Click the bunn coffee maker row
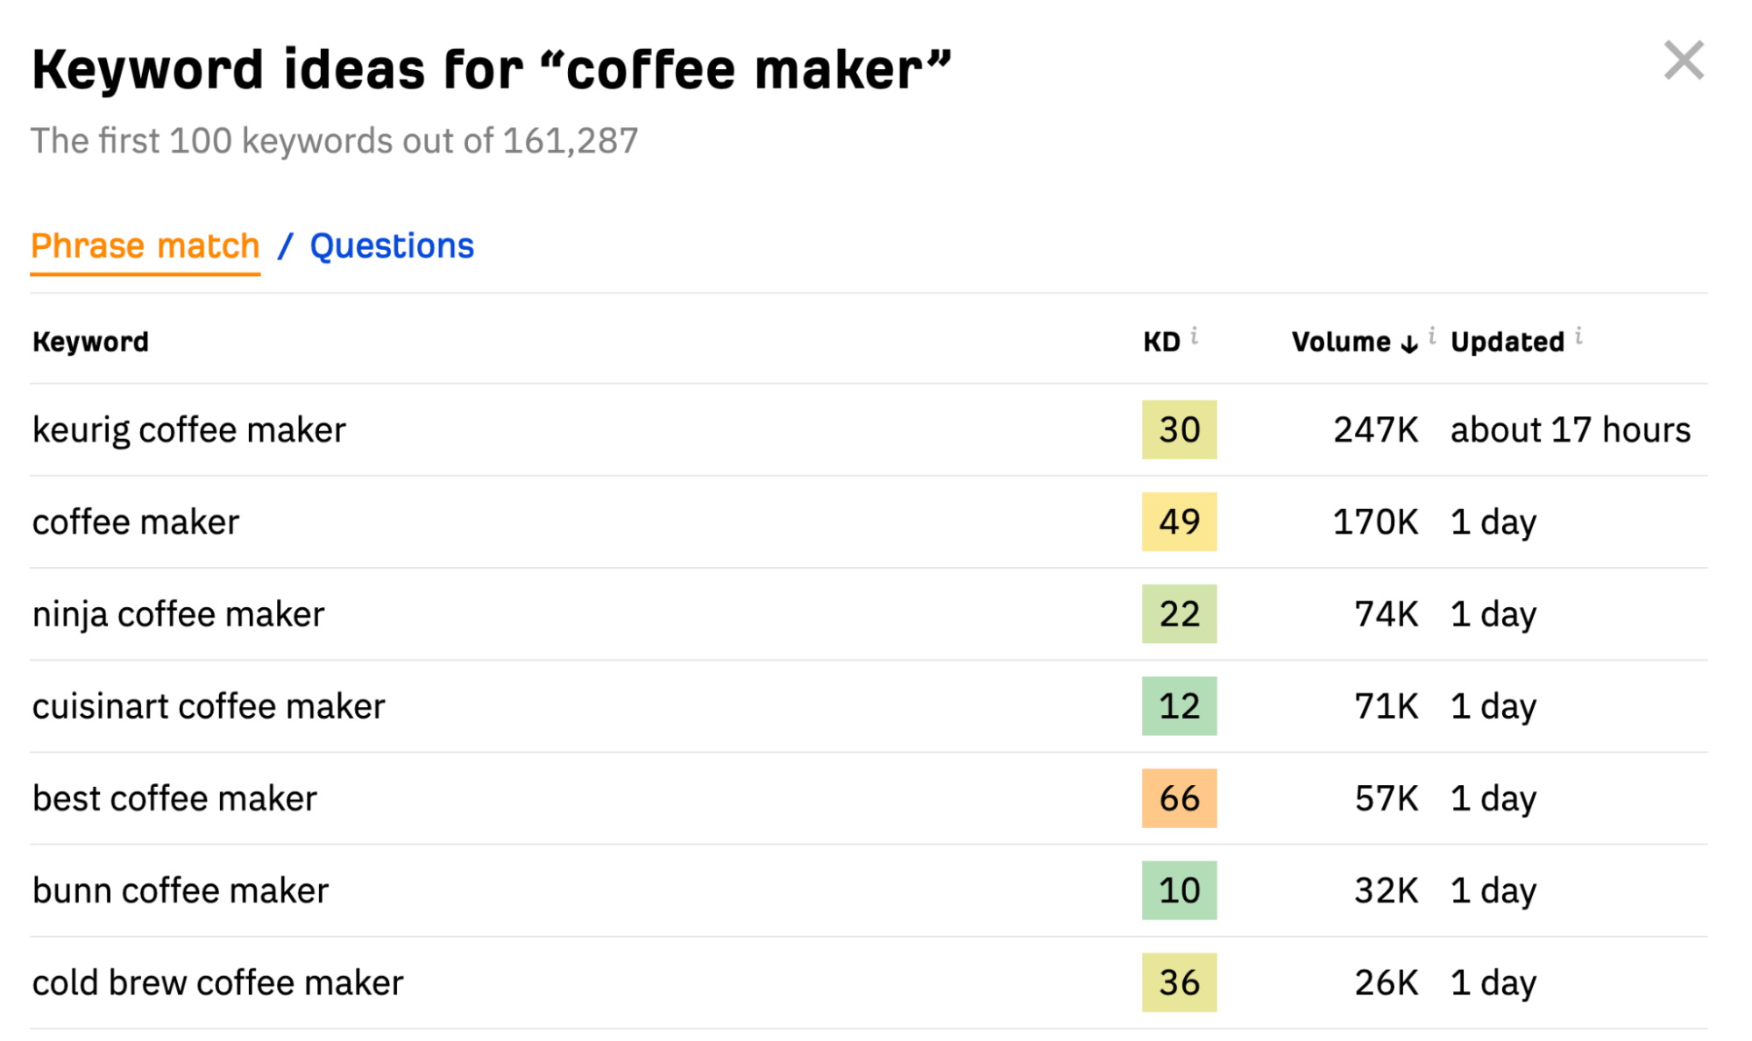Screen dimensions: 1752x1041 tap(180, 889)
